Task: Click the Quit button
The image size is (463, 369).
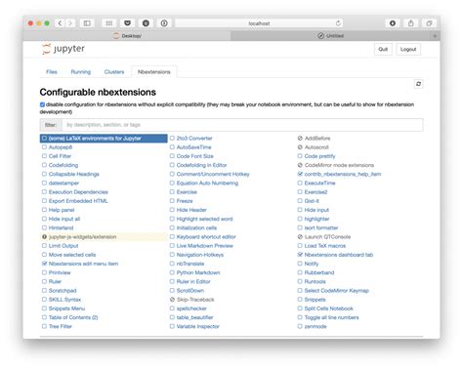Action: [383, 49]
